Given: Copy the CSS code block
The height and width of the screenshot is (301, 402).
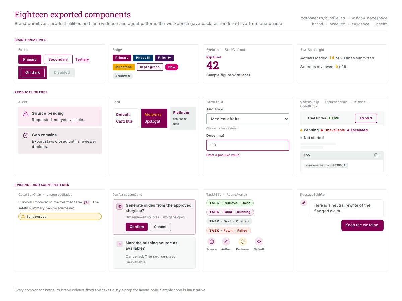Looking at the screenshot, I should [x=376, y=155].
